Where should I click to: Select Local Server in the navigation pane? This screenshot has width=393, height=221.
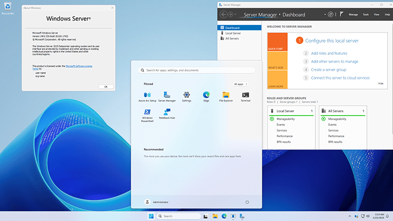pyautogui.click(x=232, y=33)
